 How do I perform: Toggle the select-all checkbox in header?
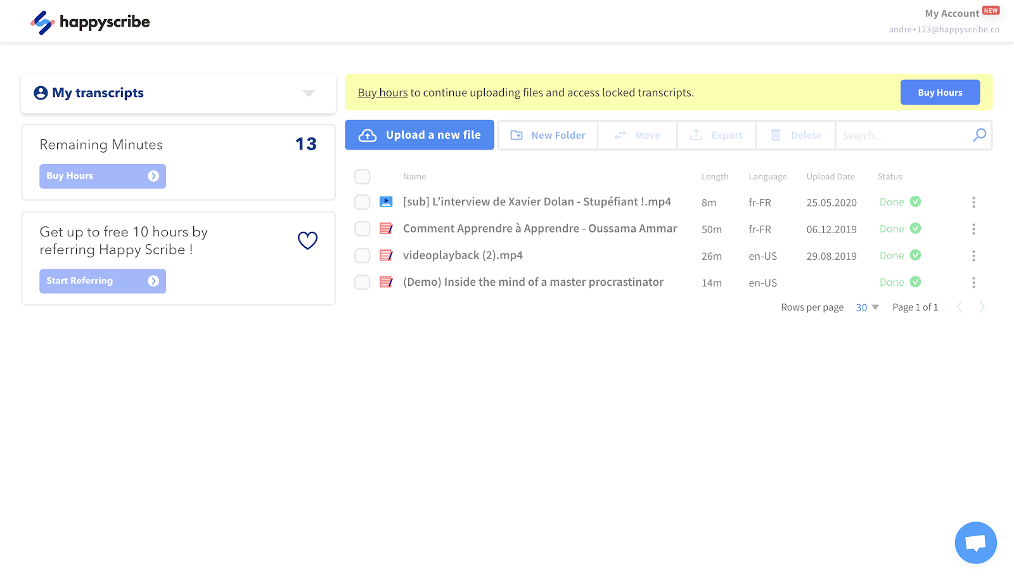(363, 177)
